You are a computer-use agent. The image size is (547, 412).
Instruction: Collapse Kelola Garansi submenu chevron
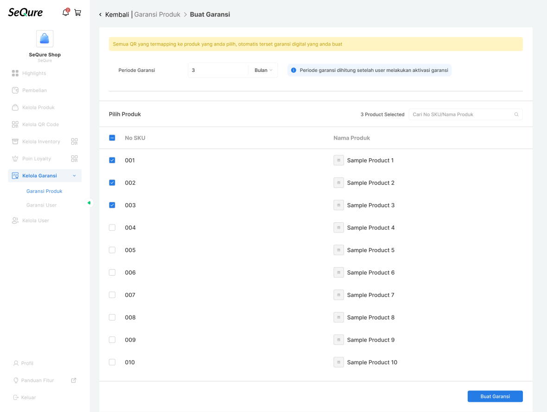(x=74, y=176)
